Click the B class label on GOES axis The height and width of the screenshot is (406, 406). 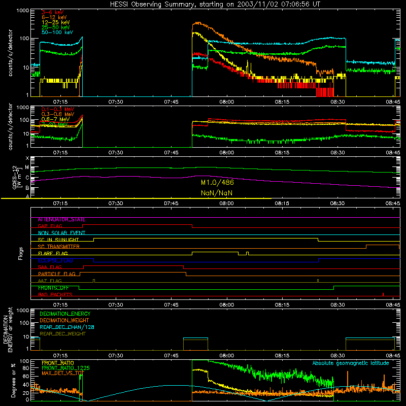click(27, 188)
